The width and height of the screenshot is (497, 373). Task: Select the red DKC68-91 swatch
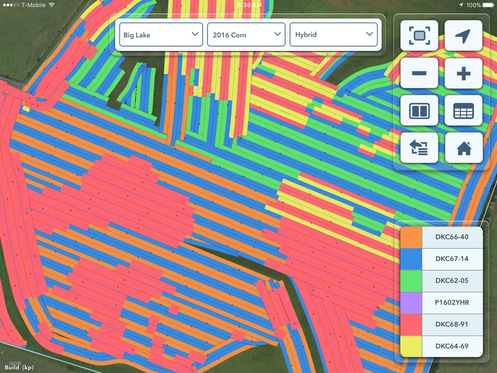point(411,325)
